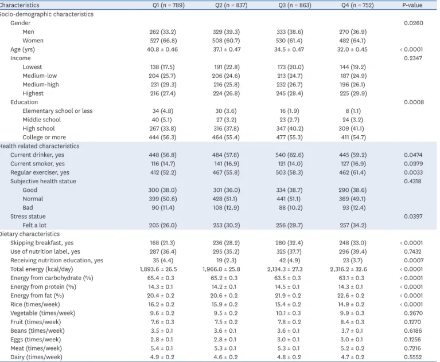Click the Men Q1 value '262 (33.2)'
440x362 pixels.
(163, 32)
